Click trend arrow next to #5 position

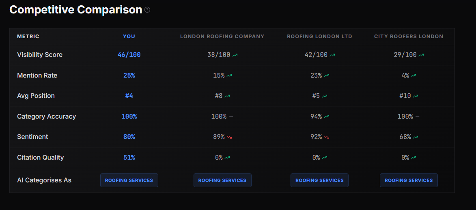325,96
